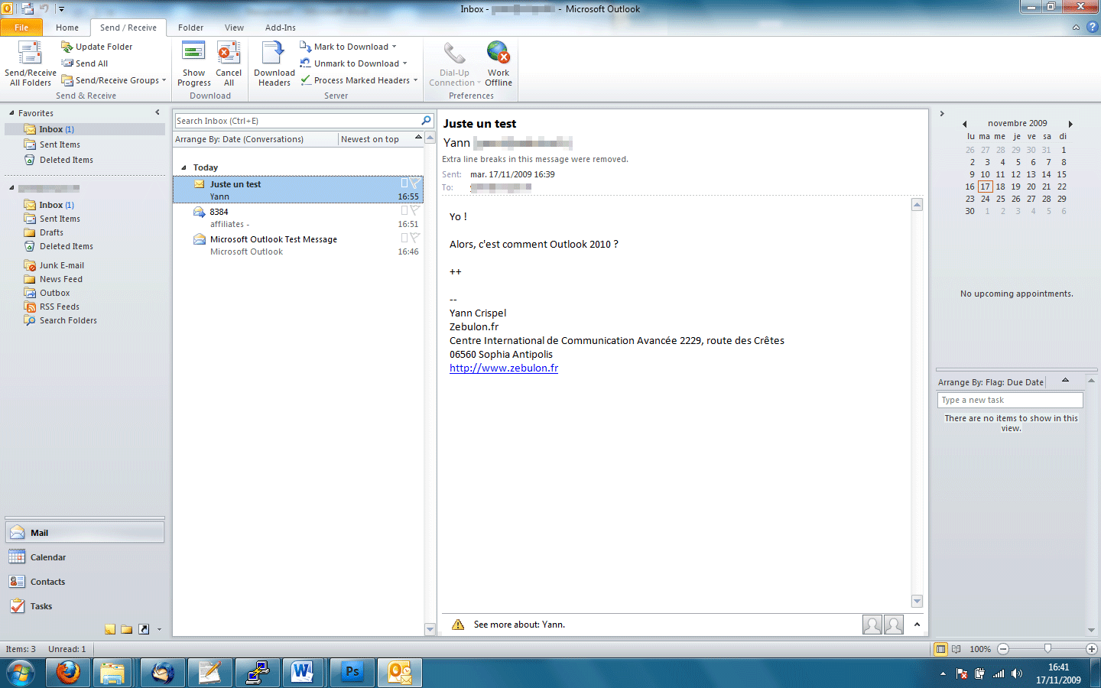The height and width of the screenshot is (688, 1101).
Task: Click second contact photo in People Pane
Action: point(894,625)
